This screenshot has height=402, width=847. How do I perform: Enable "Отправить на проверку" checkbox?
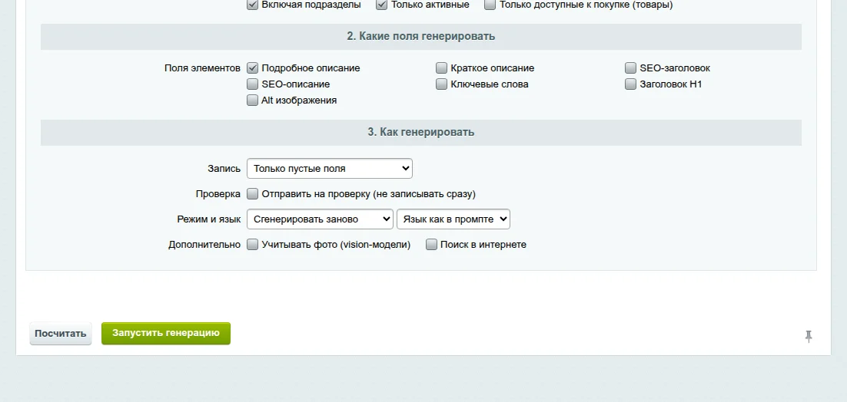pos(252,194)
